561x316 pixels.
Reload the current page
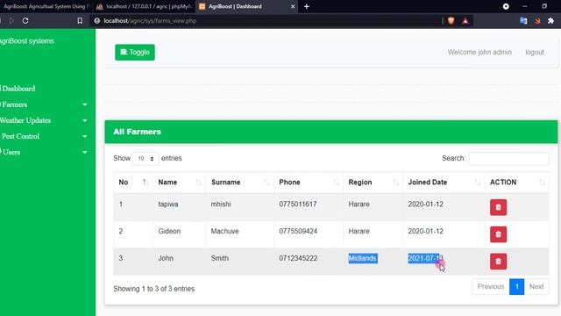[x=25, y=21]
